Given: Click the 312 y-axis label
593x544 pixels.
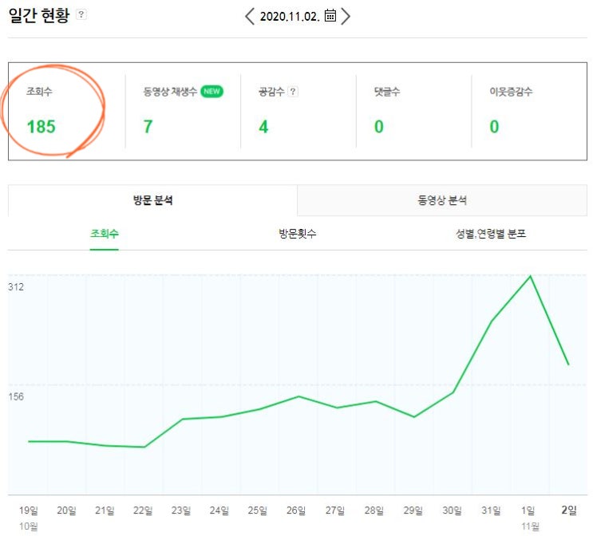Looking at the screenshot, I should click(x=16, y=287).
